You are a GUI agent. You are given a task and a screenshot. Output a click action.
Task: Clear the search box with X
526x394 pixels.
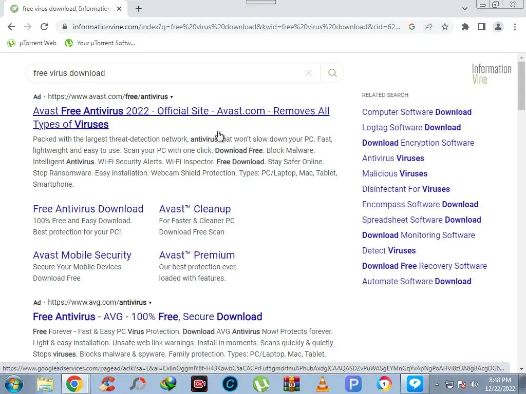(309, 73)
